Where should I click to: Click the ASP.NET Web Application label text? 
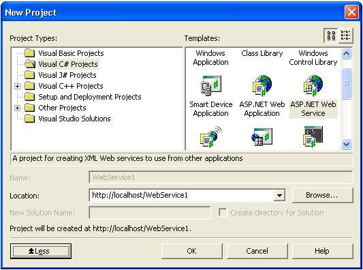coord(262,109)
